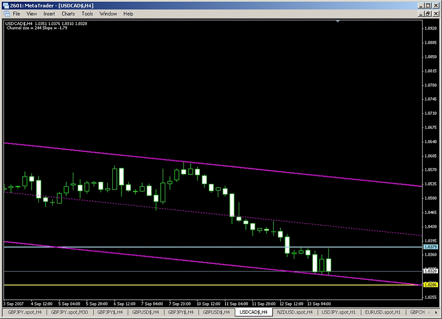442x319 pixels.
Task: Click the chart document icon beside File menu
Action: tap(6, 14)
